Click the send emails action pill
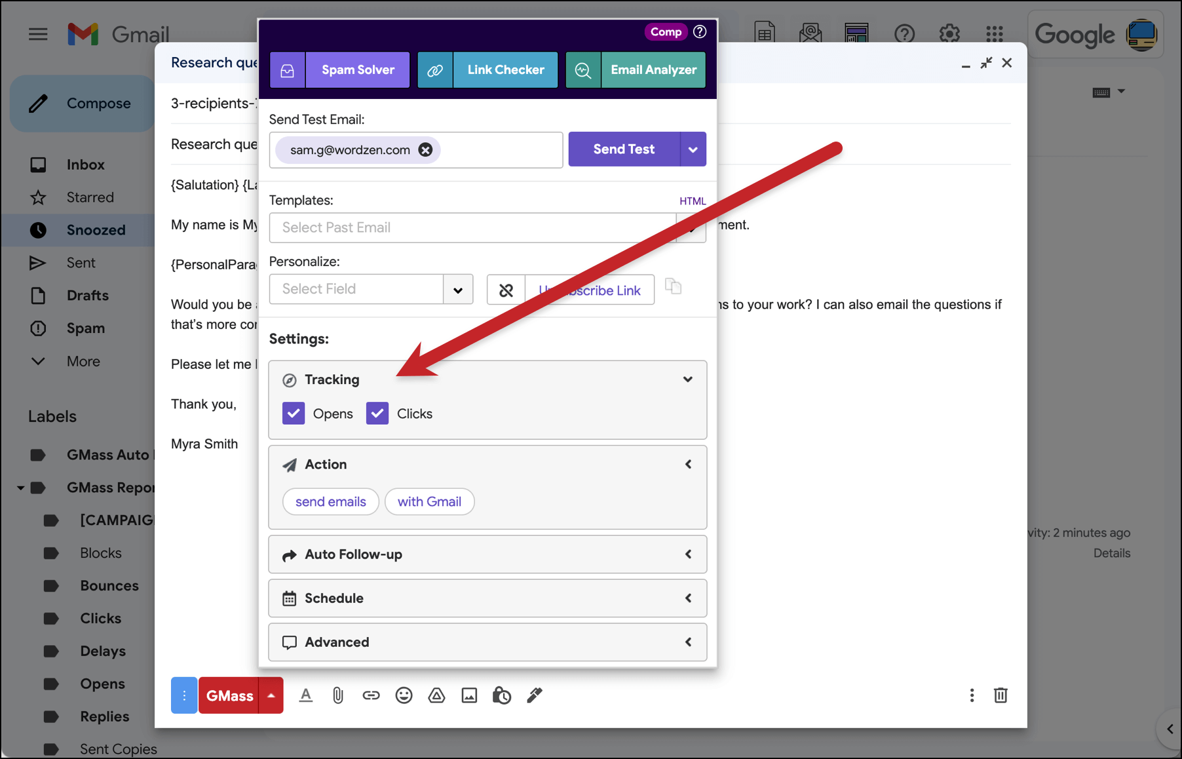Image resolution: width=1182 pixels, height=759 pixels. [331, 501]
